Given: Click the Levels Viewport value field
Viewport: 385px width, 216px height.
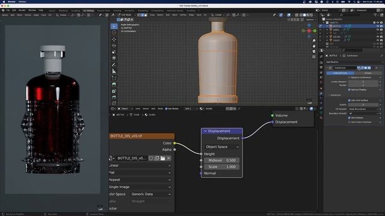Looking at the screenshot, I should click(363, 82).
